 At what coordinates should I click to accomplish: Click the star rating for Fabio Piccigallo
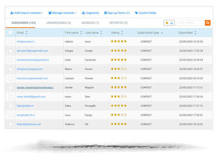click(x=119, y=106)
